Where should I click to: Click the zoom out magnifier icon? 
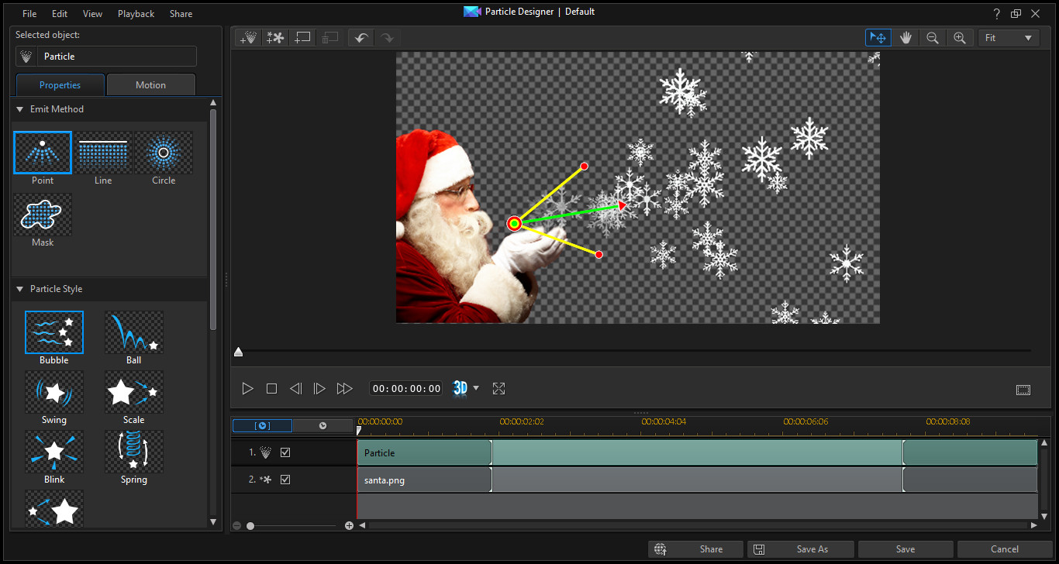933,38
